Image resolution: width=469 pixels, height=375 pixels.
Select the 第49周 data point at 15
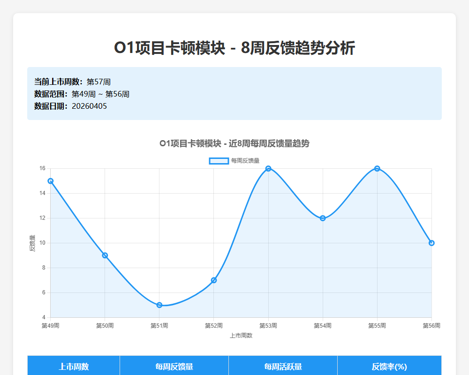click(51, 181)
